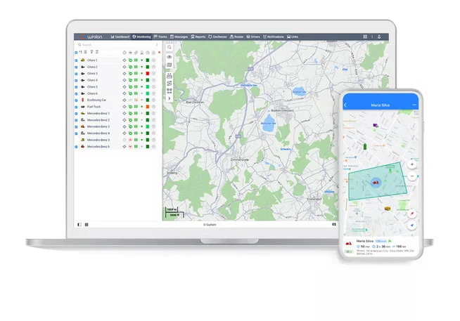Toggle the eye visibility tool on the map
The height and width of the screenshot is (321, 460).
170,57
